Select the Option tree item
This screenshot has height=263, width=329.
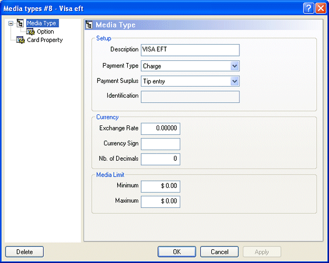pyautogui.click(x=45, y=31)
